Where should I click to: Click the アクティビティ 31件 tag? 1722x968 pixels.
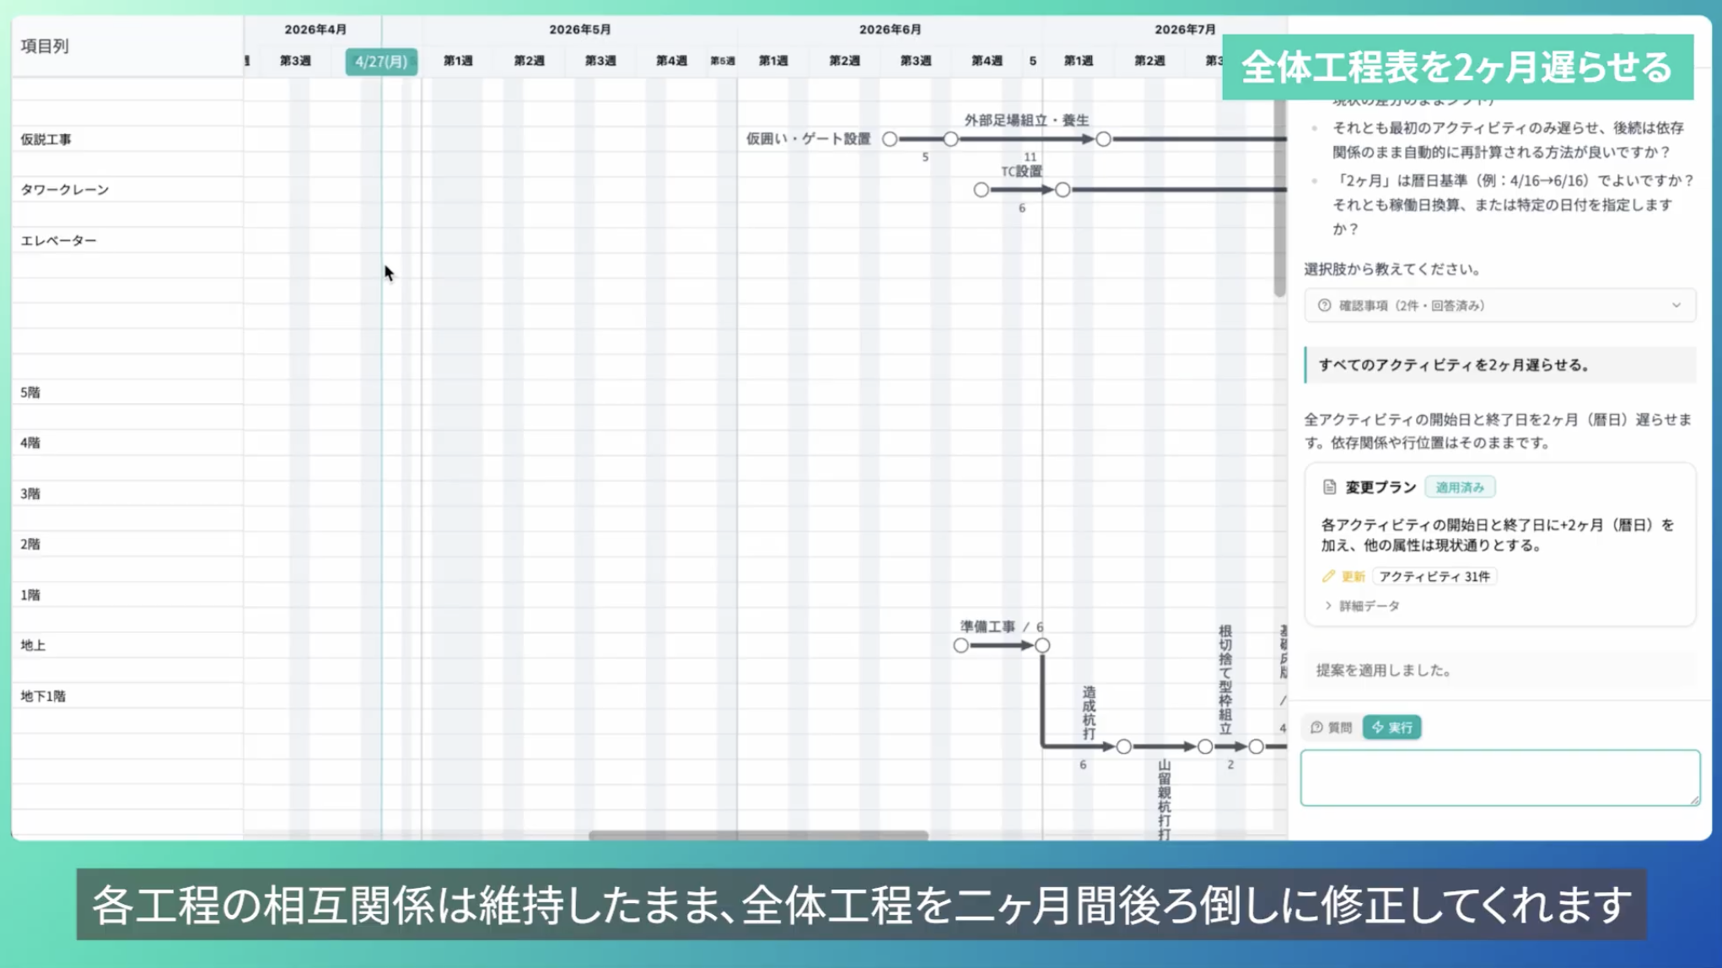click(x=1434, y=577)
